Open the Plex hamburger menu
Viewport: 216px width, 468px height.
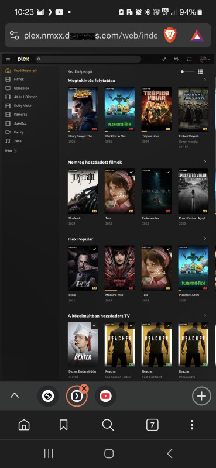(x=8, y=59)
